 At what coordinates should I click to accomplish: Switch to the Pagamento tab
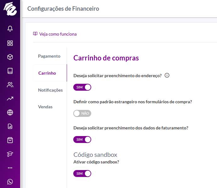point(49,56)
